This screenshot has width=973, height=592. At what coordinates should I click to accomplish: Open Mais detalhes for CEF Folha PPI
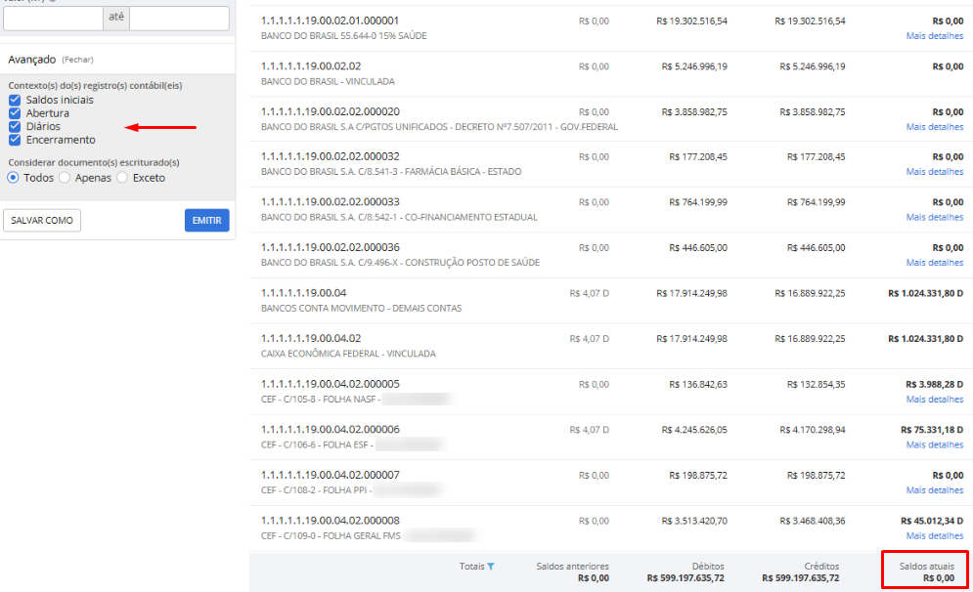coord(935,490)
